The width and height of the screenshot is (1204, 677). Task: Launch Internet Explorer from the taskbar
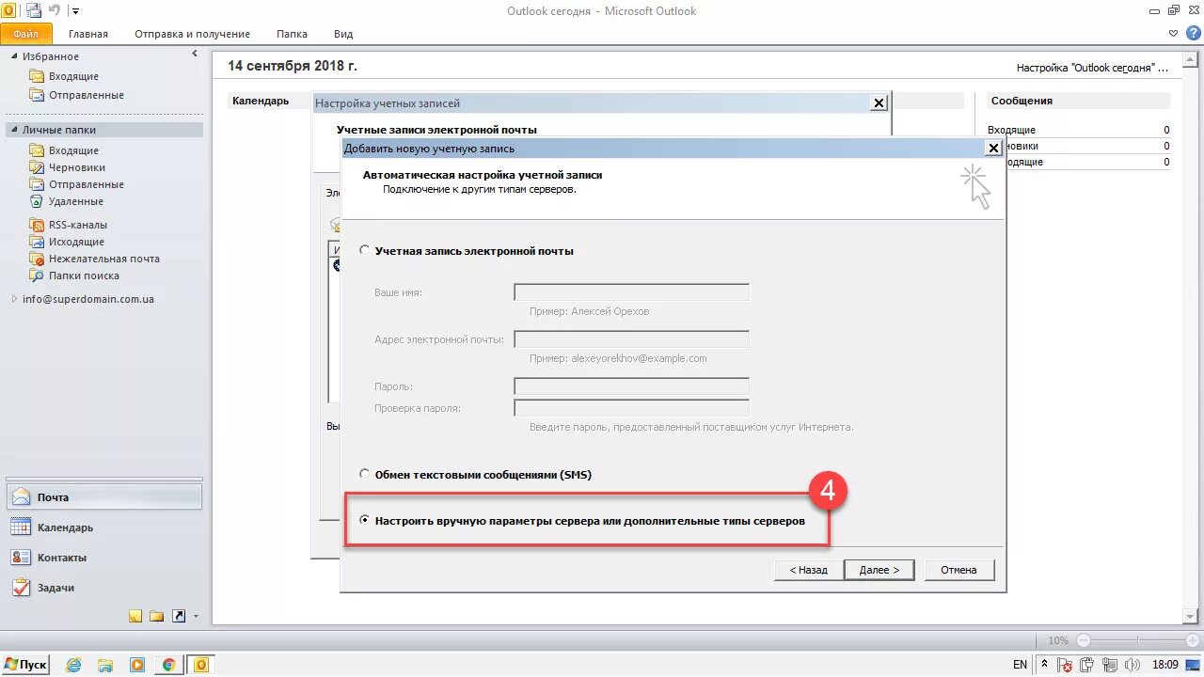73,665
